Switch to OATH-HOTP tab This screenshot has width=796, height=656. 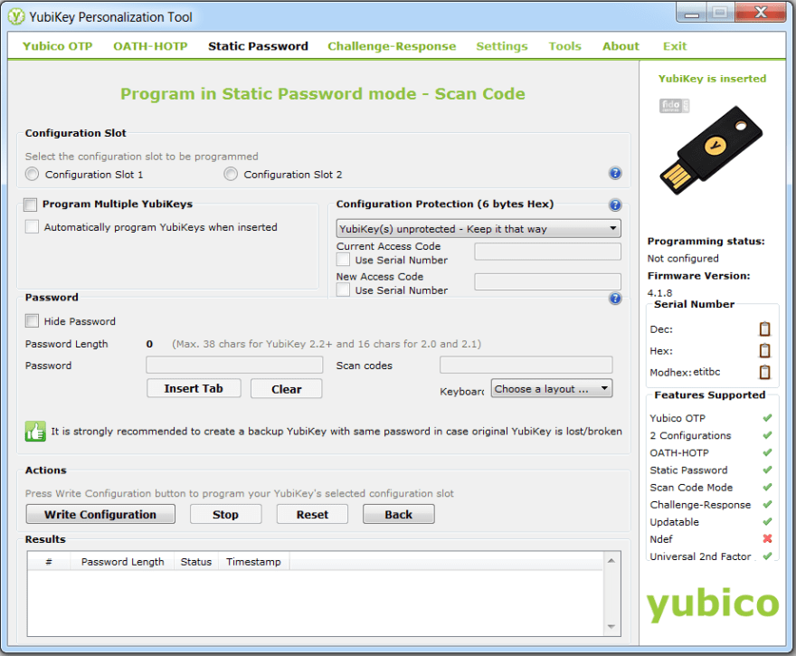tap(150, 46)
